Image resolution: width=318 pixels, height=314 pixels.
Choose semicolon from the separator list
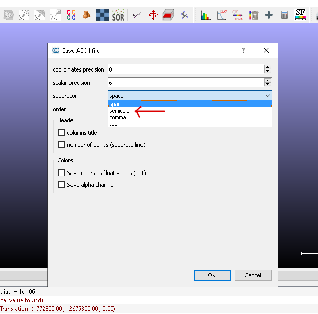[x=121, y=111]
